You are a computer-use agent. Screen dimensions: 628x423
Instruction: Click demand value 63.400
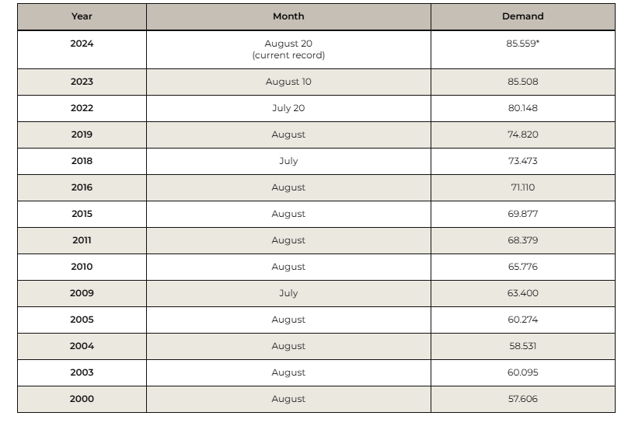point(522,293)
